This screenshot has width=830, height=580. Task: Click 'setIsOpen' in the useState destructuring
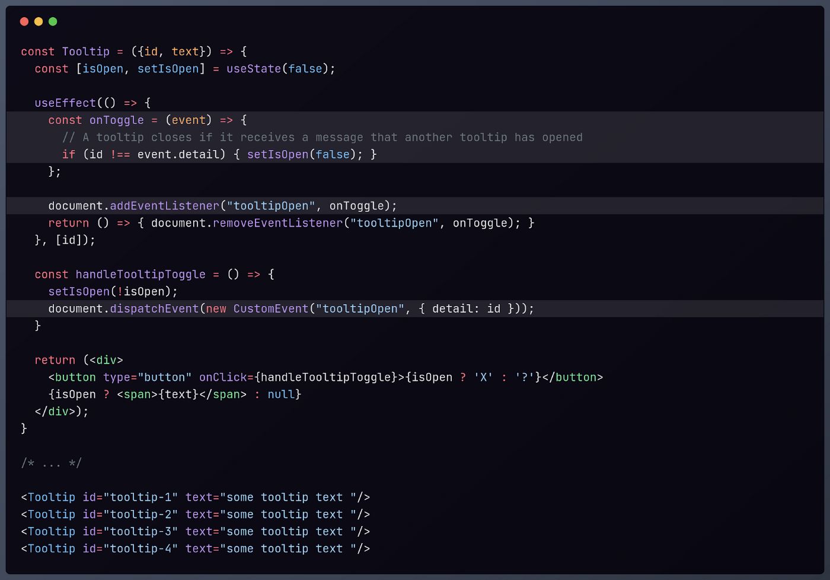coord(168,69)
